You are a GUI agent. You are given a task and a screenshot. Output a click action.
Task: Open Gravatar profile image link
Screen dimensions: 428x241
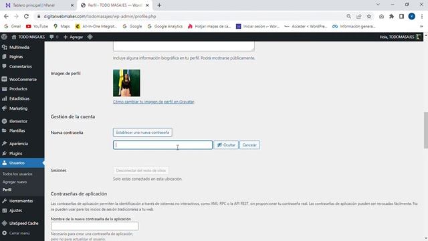click(153, 102)
